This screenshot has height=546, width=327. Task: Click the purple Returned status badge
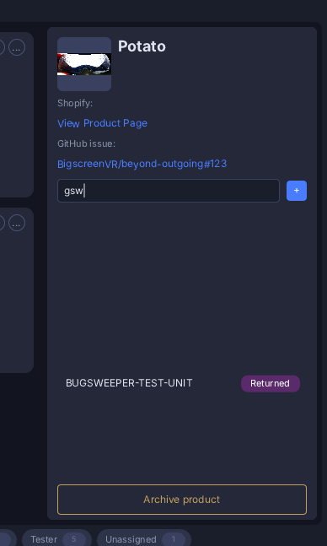point(271,383)
